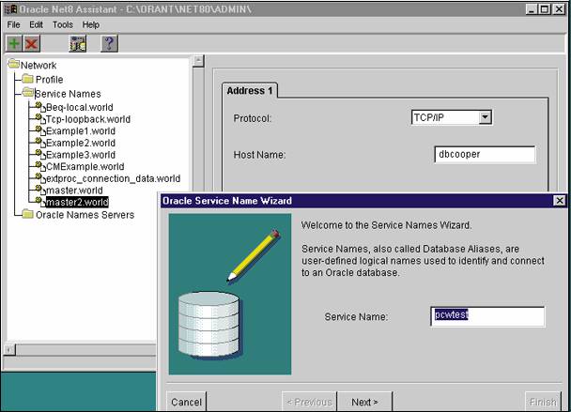571x412 pixels.
Task: Select the Profile folder in tree
Action: tap(49, 80)
